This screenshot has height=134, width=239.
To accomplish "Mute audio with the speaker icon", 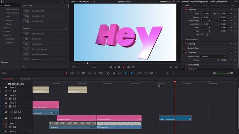I will [214, 73].
